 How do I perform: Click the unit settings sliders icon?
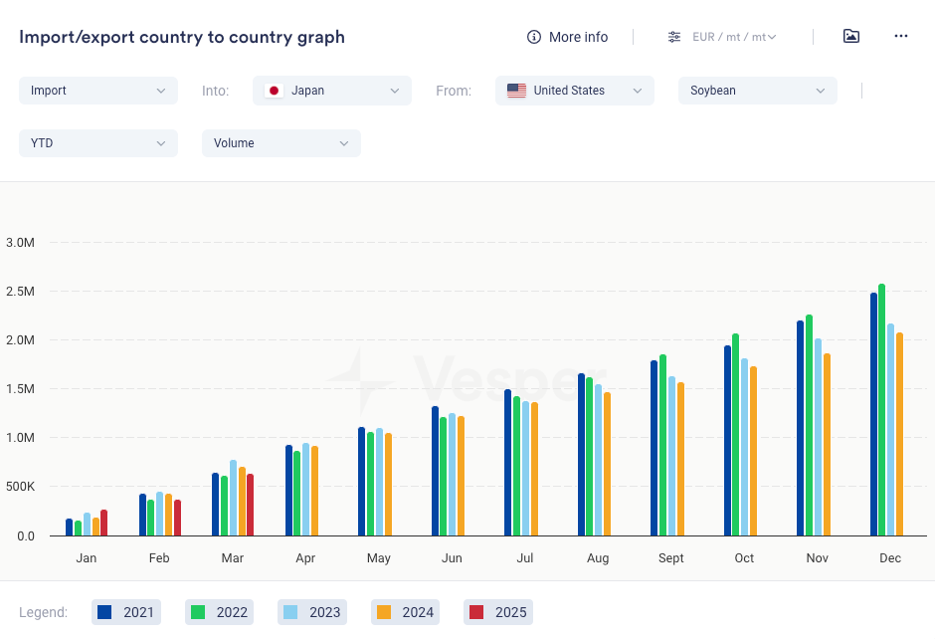(x=674, y=37)
